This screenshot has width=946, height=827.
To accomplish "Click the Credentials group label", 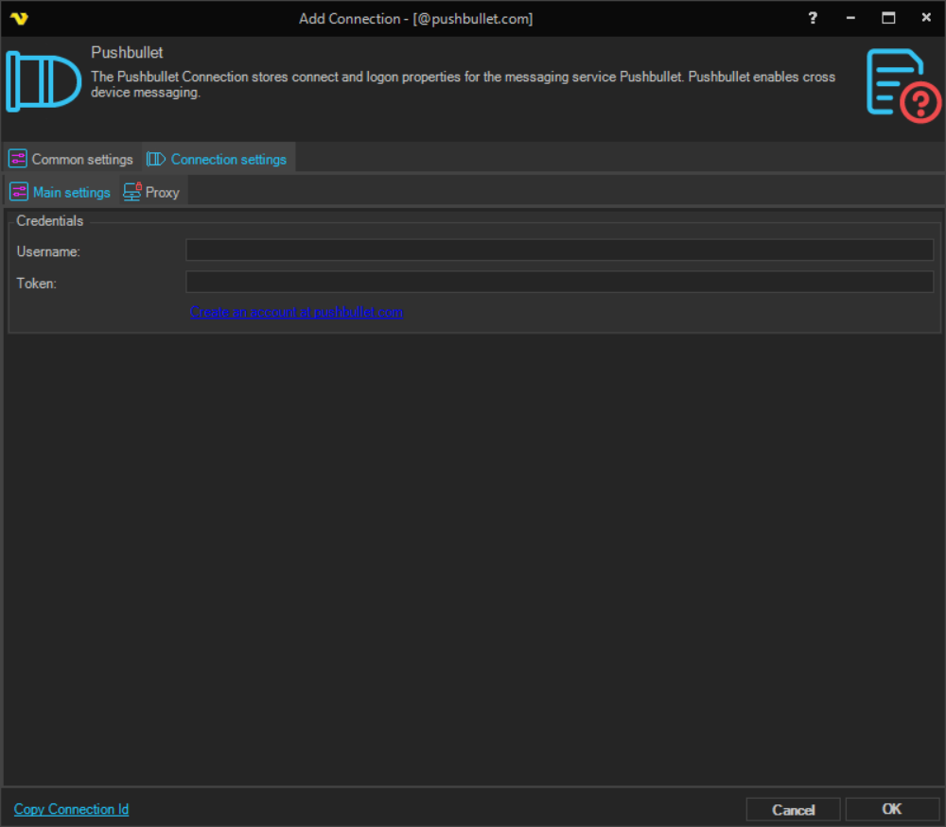I will pos(50,221).
